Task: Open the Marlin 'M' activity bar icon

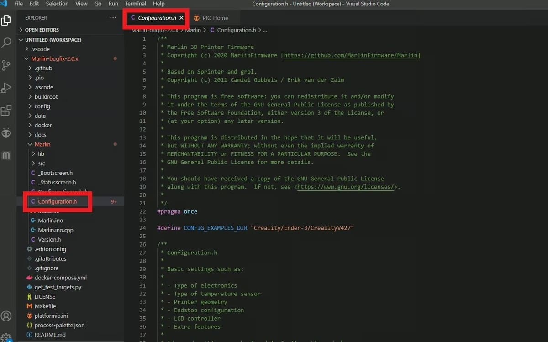Action: coord(6,155)
